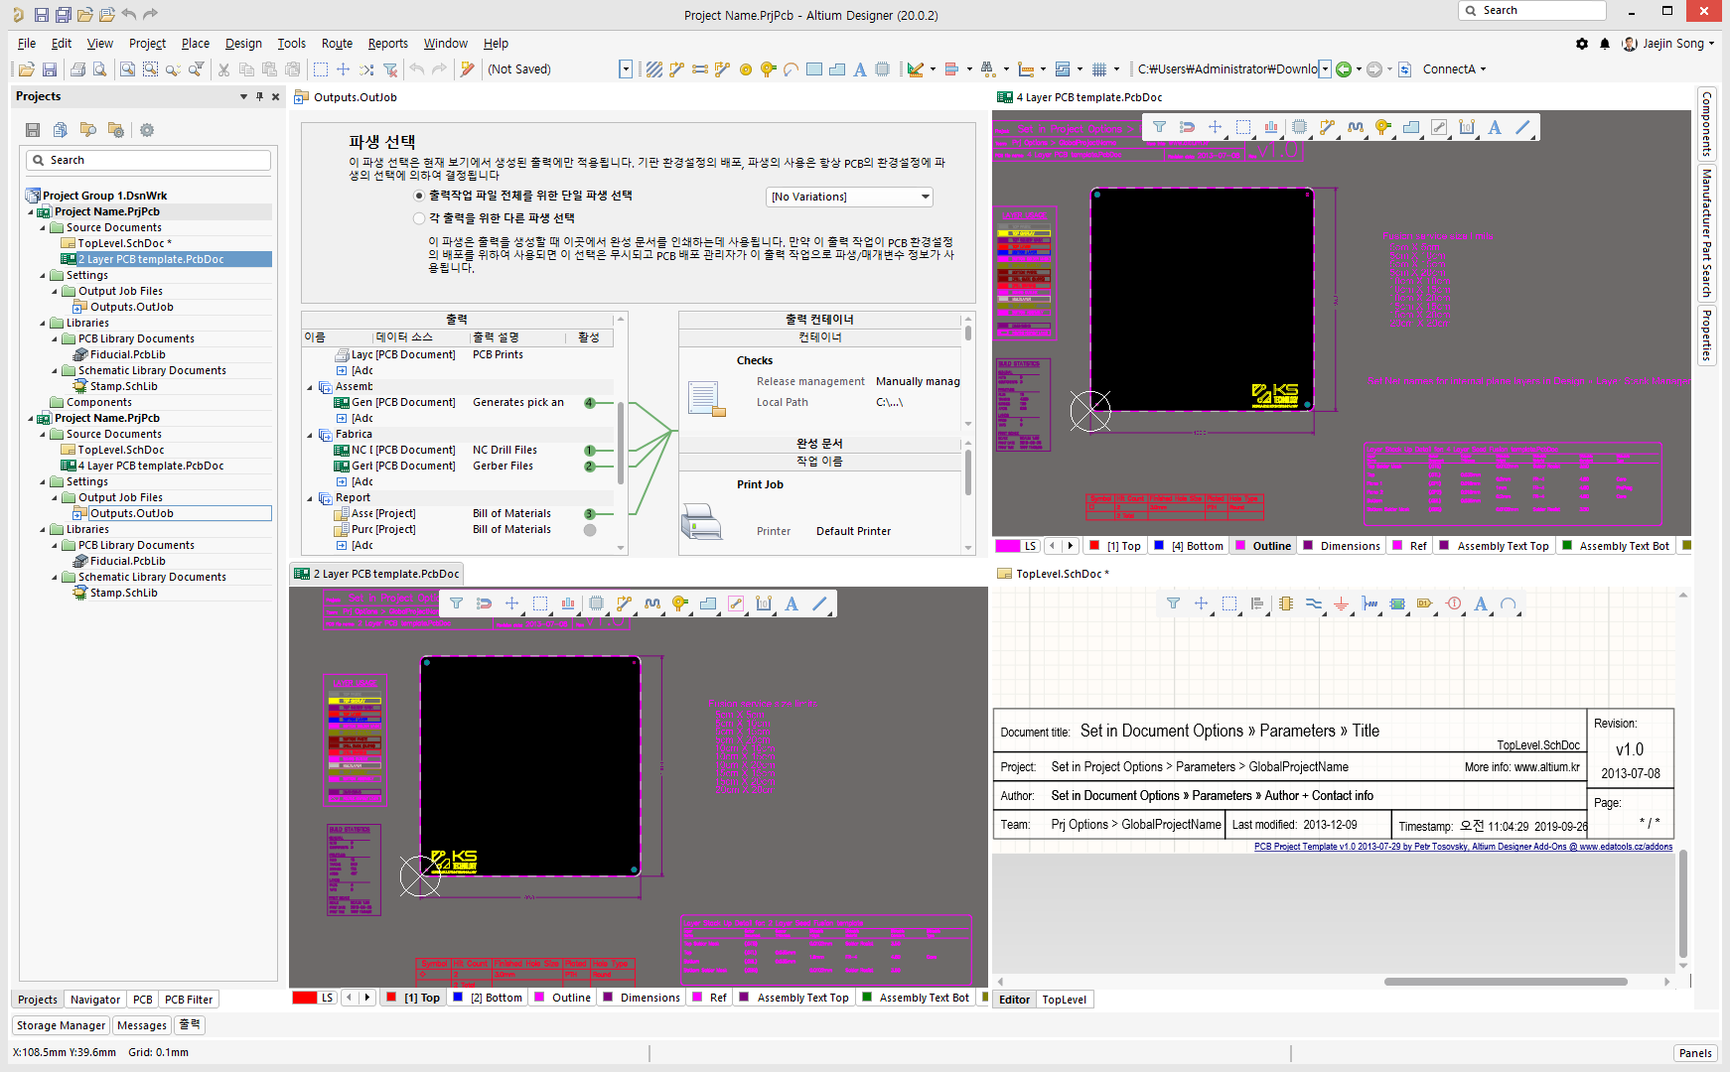Screen dimensions: 1730x1072
Task: Activate the filter tool on the PCB toolbar
Action: [1159, 127]
